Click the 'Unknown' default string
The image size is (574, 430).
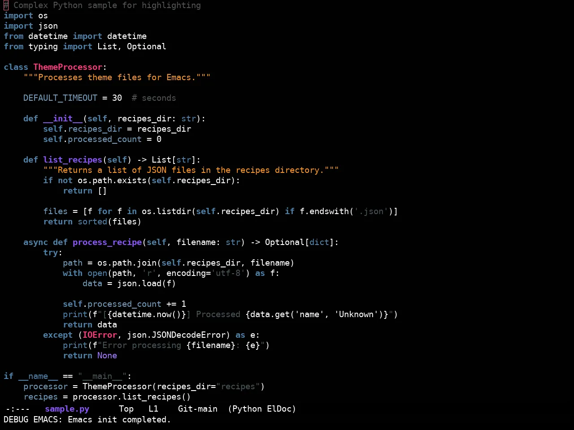357,314
